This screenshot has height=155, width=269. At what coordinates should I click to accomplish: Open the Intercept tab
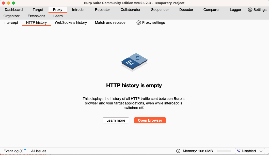pyautogui.click(x=11, y=23)
